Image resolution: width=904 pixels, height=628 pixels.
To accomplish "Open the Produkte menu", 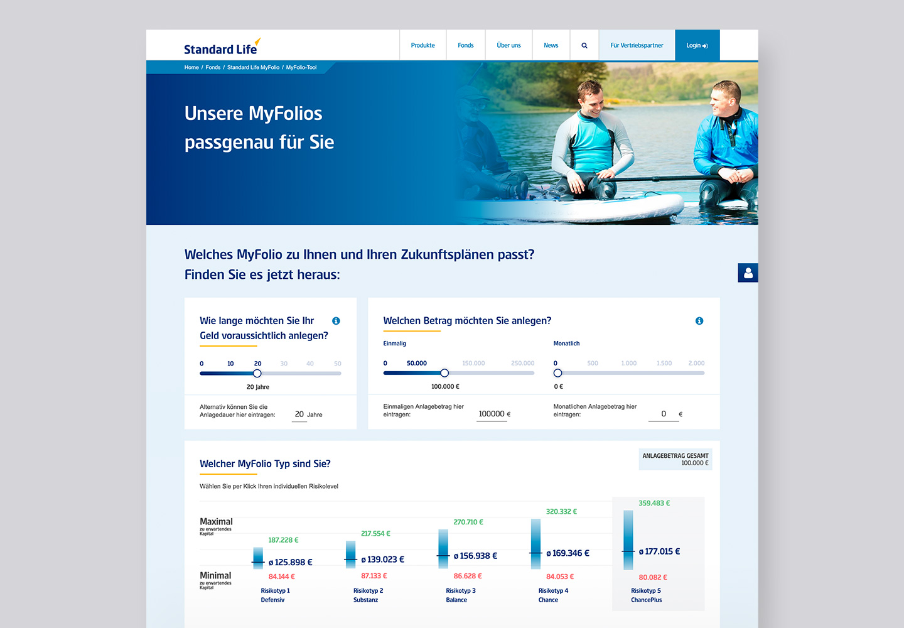I will click(x=423, y=45).
